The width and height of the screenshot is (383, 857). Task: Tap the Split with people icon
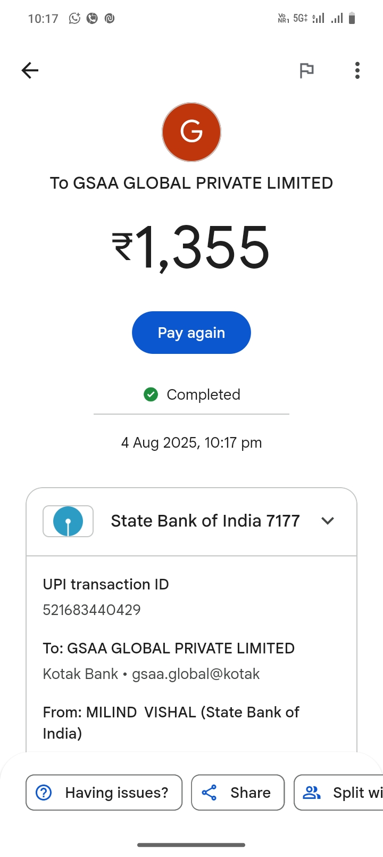(x=312, y=793)
